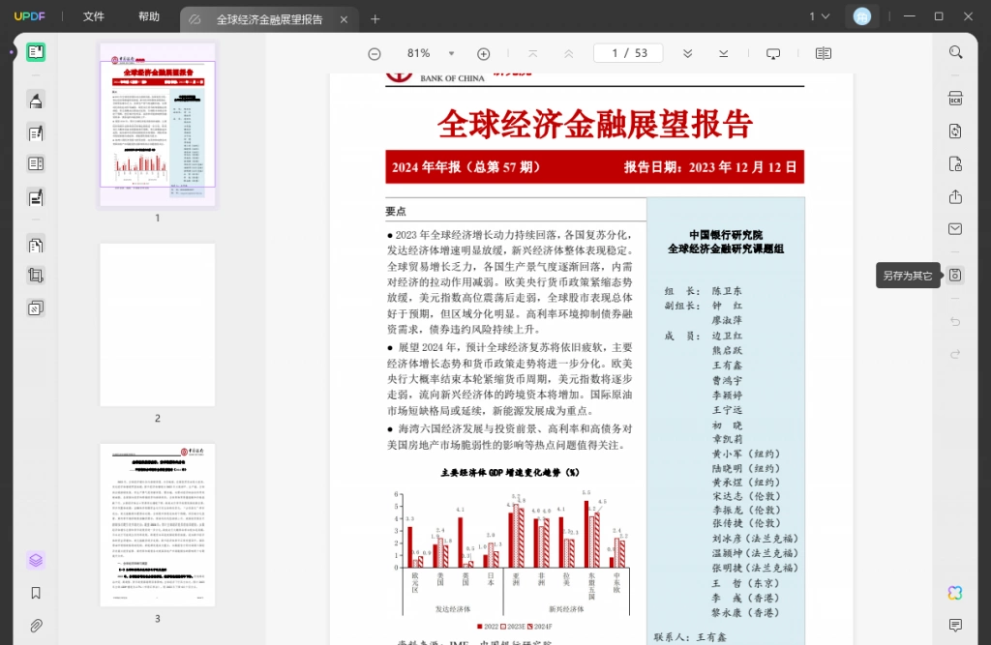The width and height of the screenshot is (991, 645).
Task: Open the UPDF AI assistant icon
Action: click(x=955, y=593)
